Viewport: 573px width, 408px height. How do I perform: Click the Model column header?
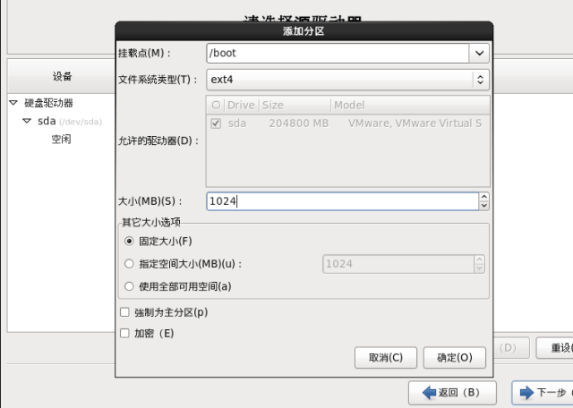pos(410,106)
